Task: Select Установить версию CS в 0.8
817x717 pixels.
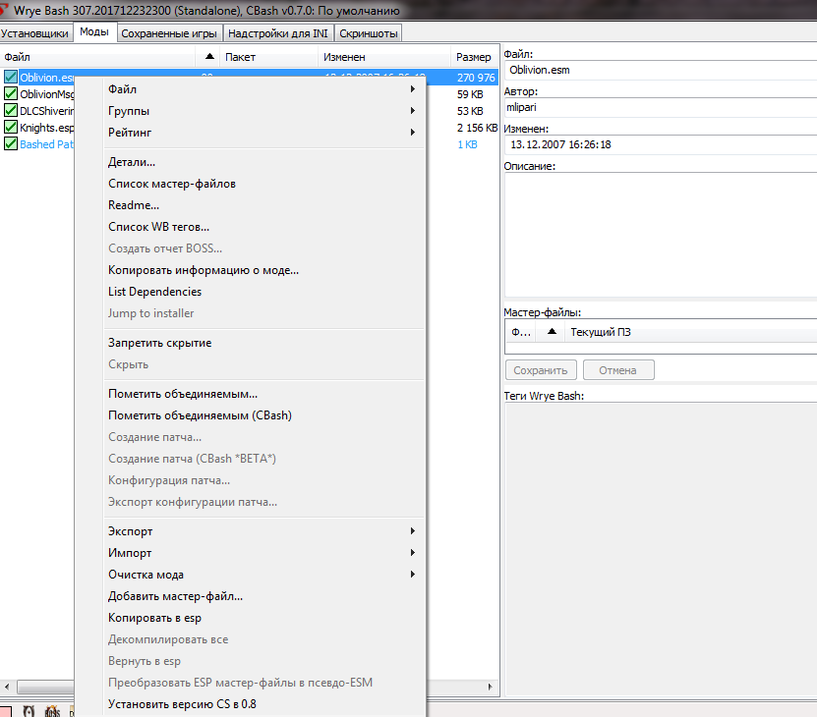Action: pos(264,704)
